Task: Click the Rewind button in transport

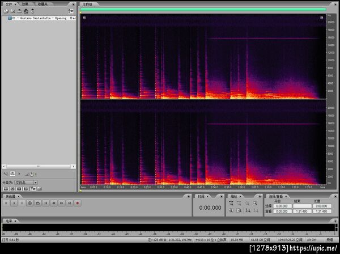Action: click(x=54, y=203)
